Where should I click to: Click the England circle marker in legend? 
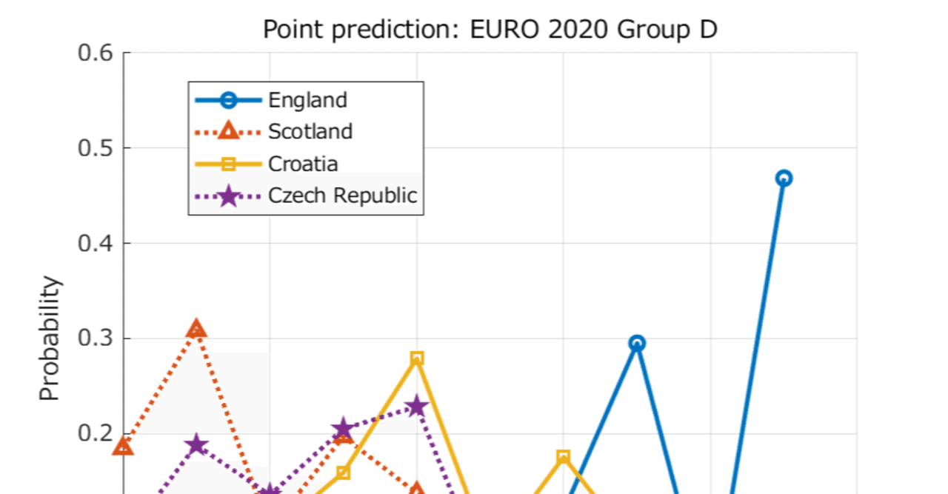click(228, 99)
